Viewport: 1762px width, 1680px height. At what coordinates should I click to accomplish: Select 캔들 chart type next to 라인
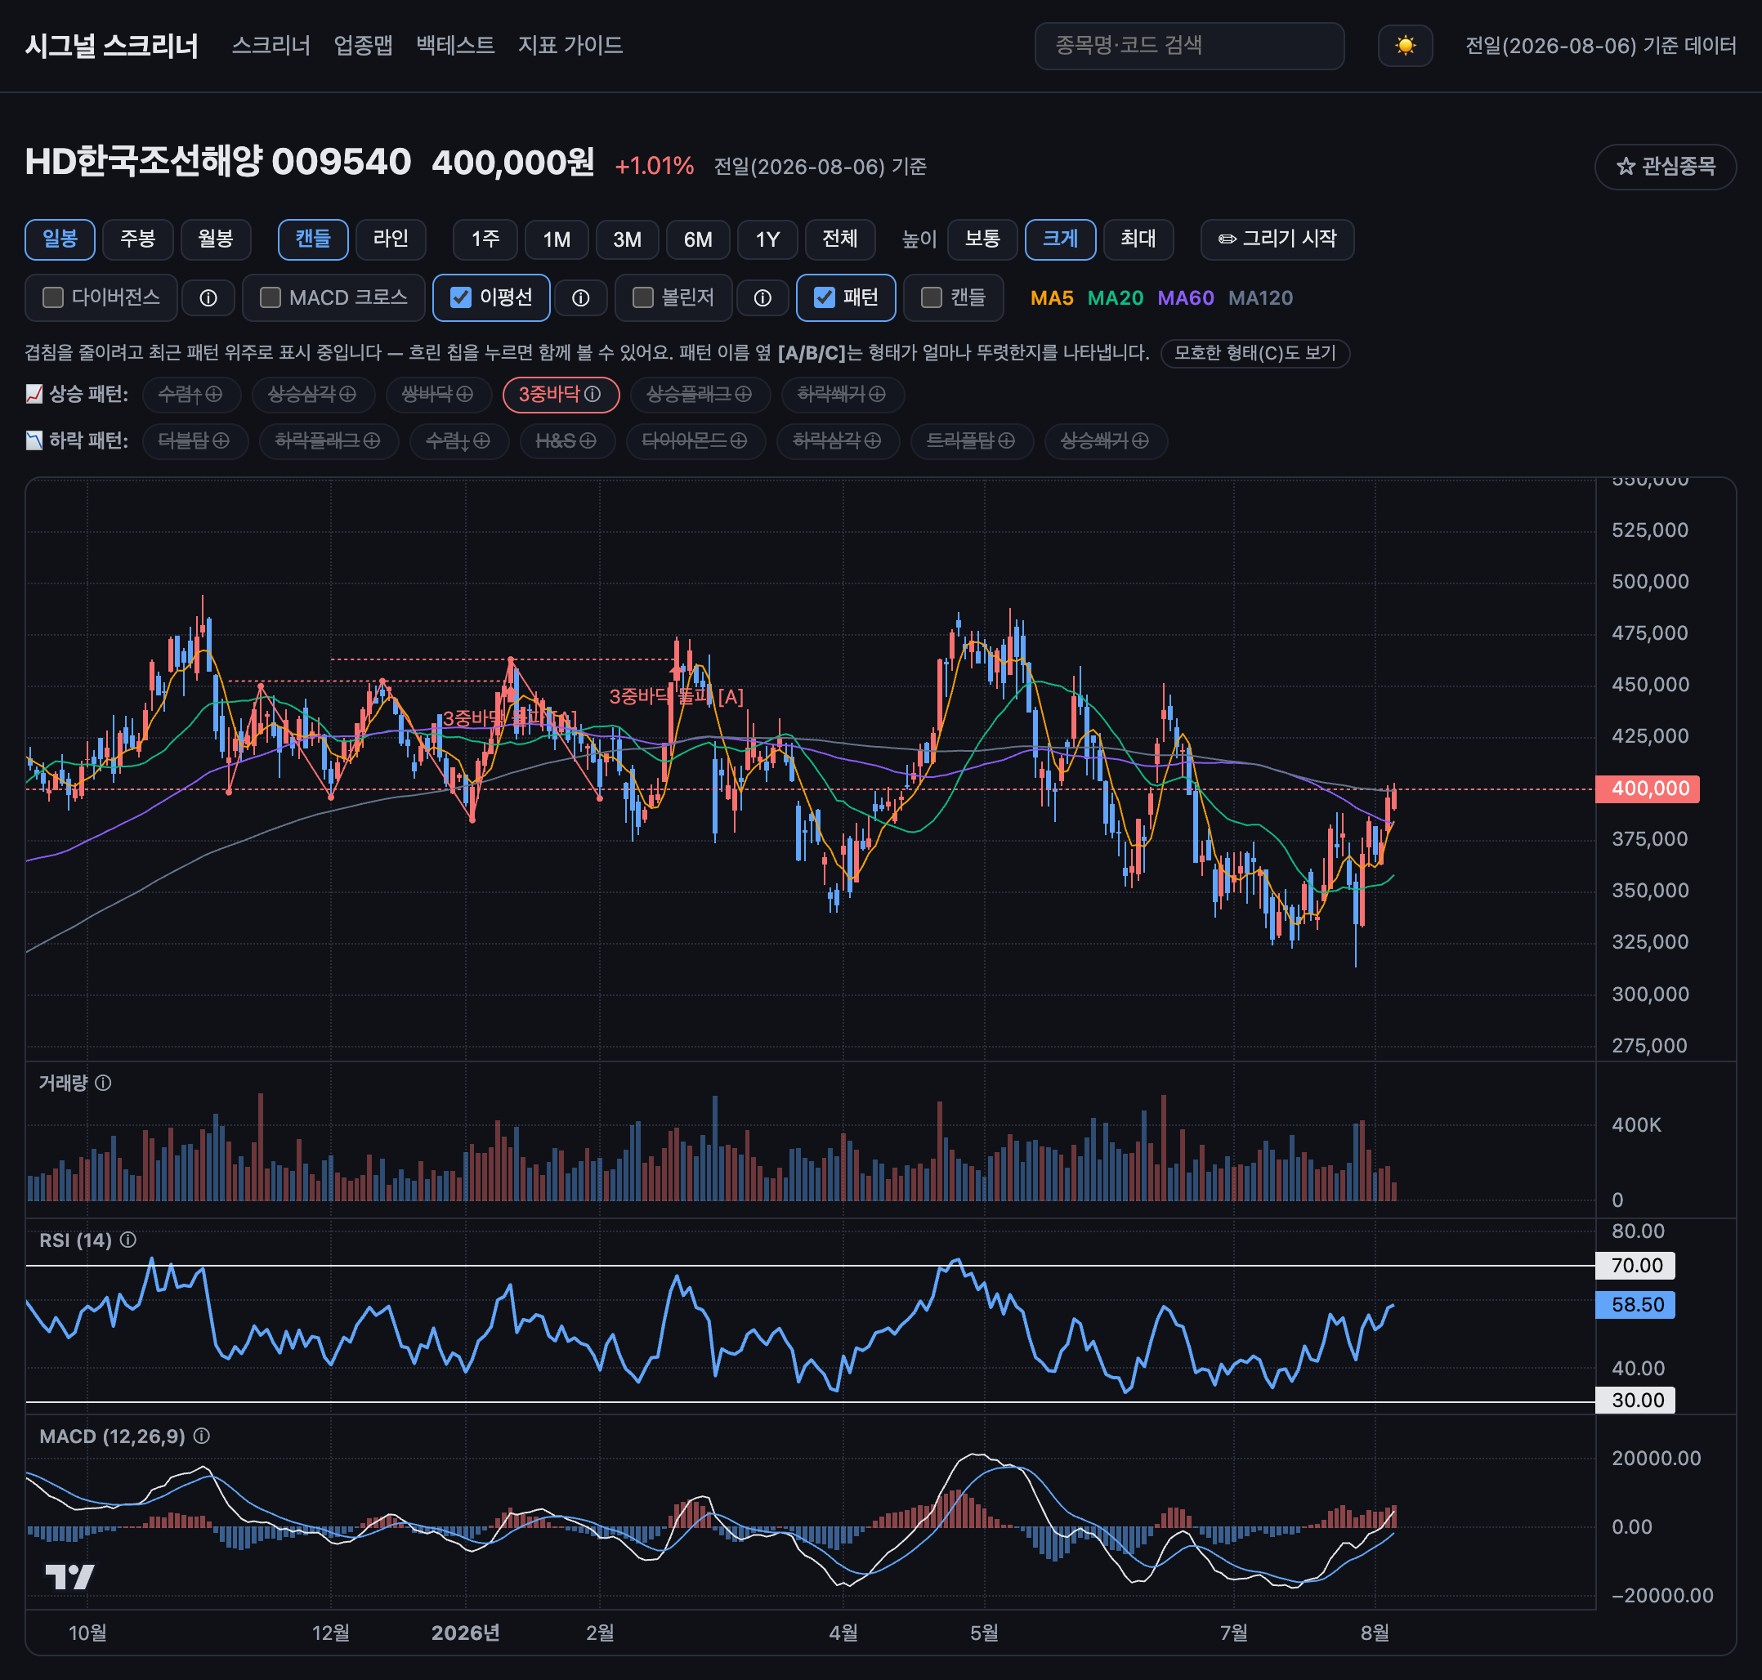point(314,239)
